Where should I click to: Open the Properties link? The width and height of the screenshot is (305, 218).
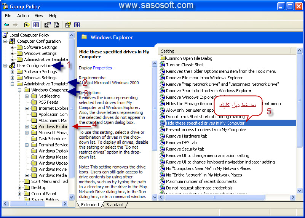(103, 68)
